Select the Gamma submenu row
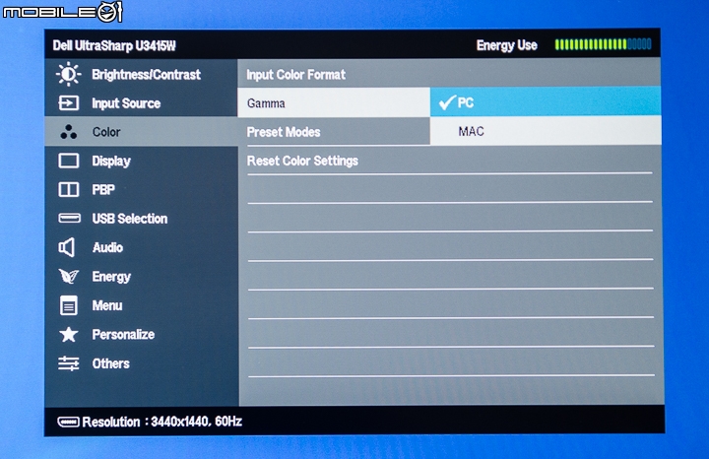 tap(334, 102)
